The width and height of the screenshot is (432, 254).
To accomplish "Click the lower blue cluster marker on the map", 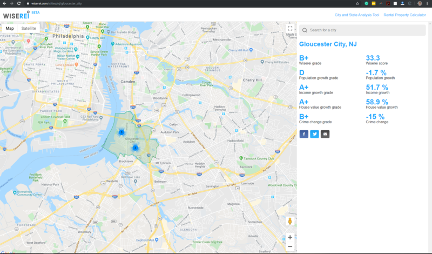I will (135, 148).
